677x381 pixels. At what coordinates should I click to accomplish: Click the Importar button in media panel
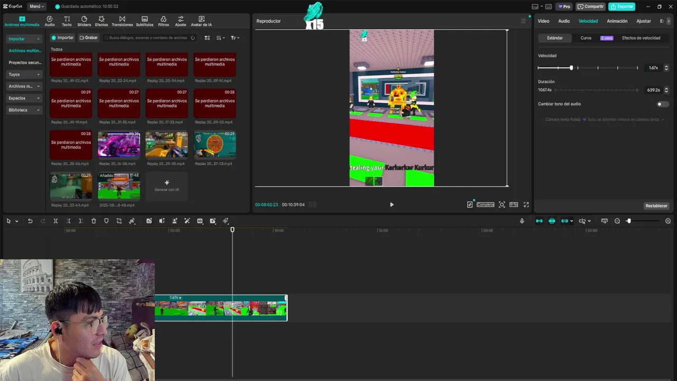pos(62,38)
